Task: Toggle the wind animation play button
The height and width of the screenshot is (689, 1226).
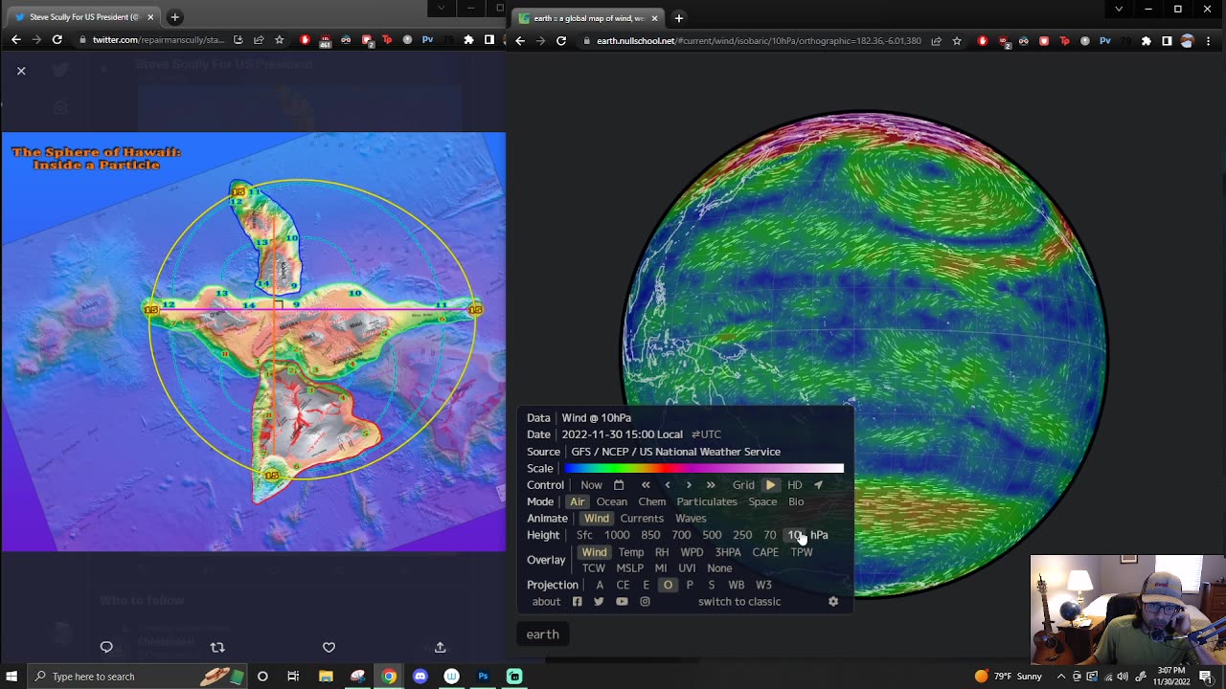Action: pos(770,485)
